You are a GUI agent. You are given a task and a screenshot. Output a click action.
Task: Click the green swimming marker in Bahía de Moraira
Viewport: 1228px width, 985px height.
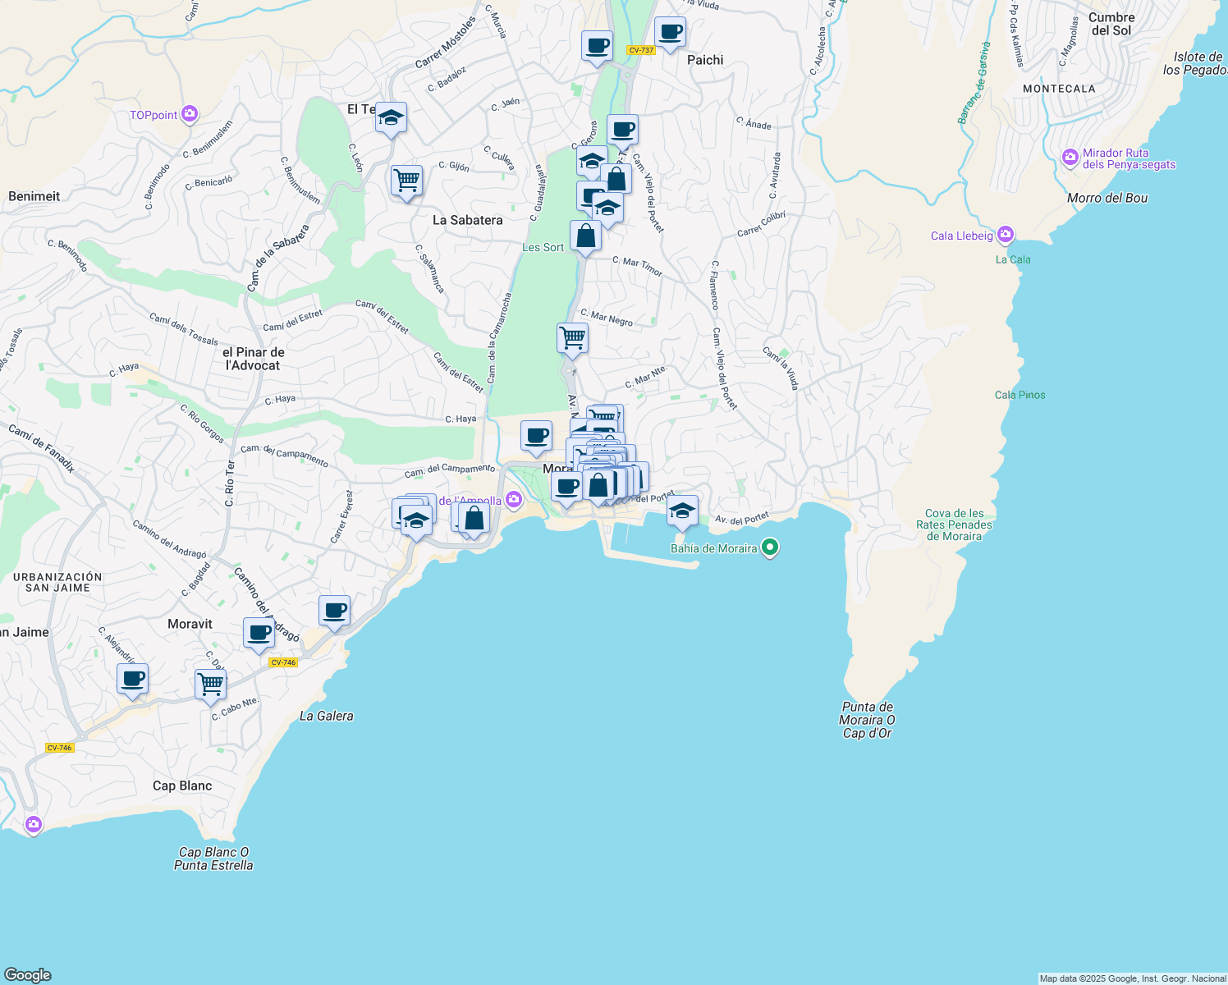[769, 548]
